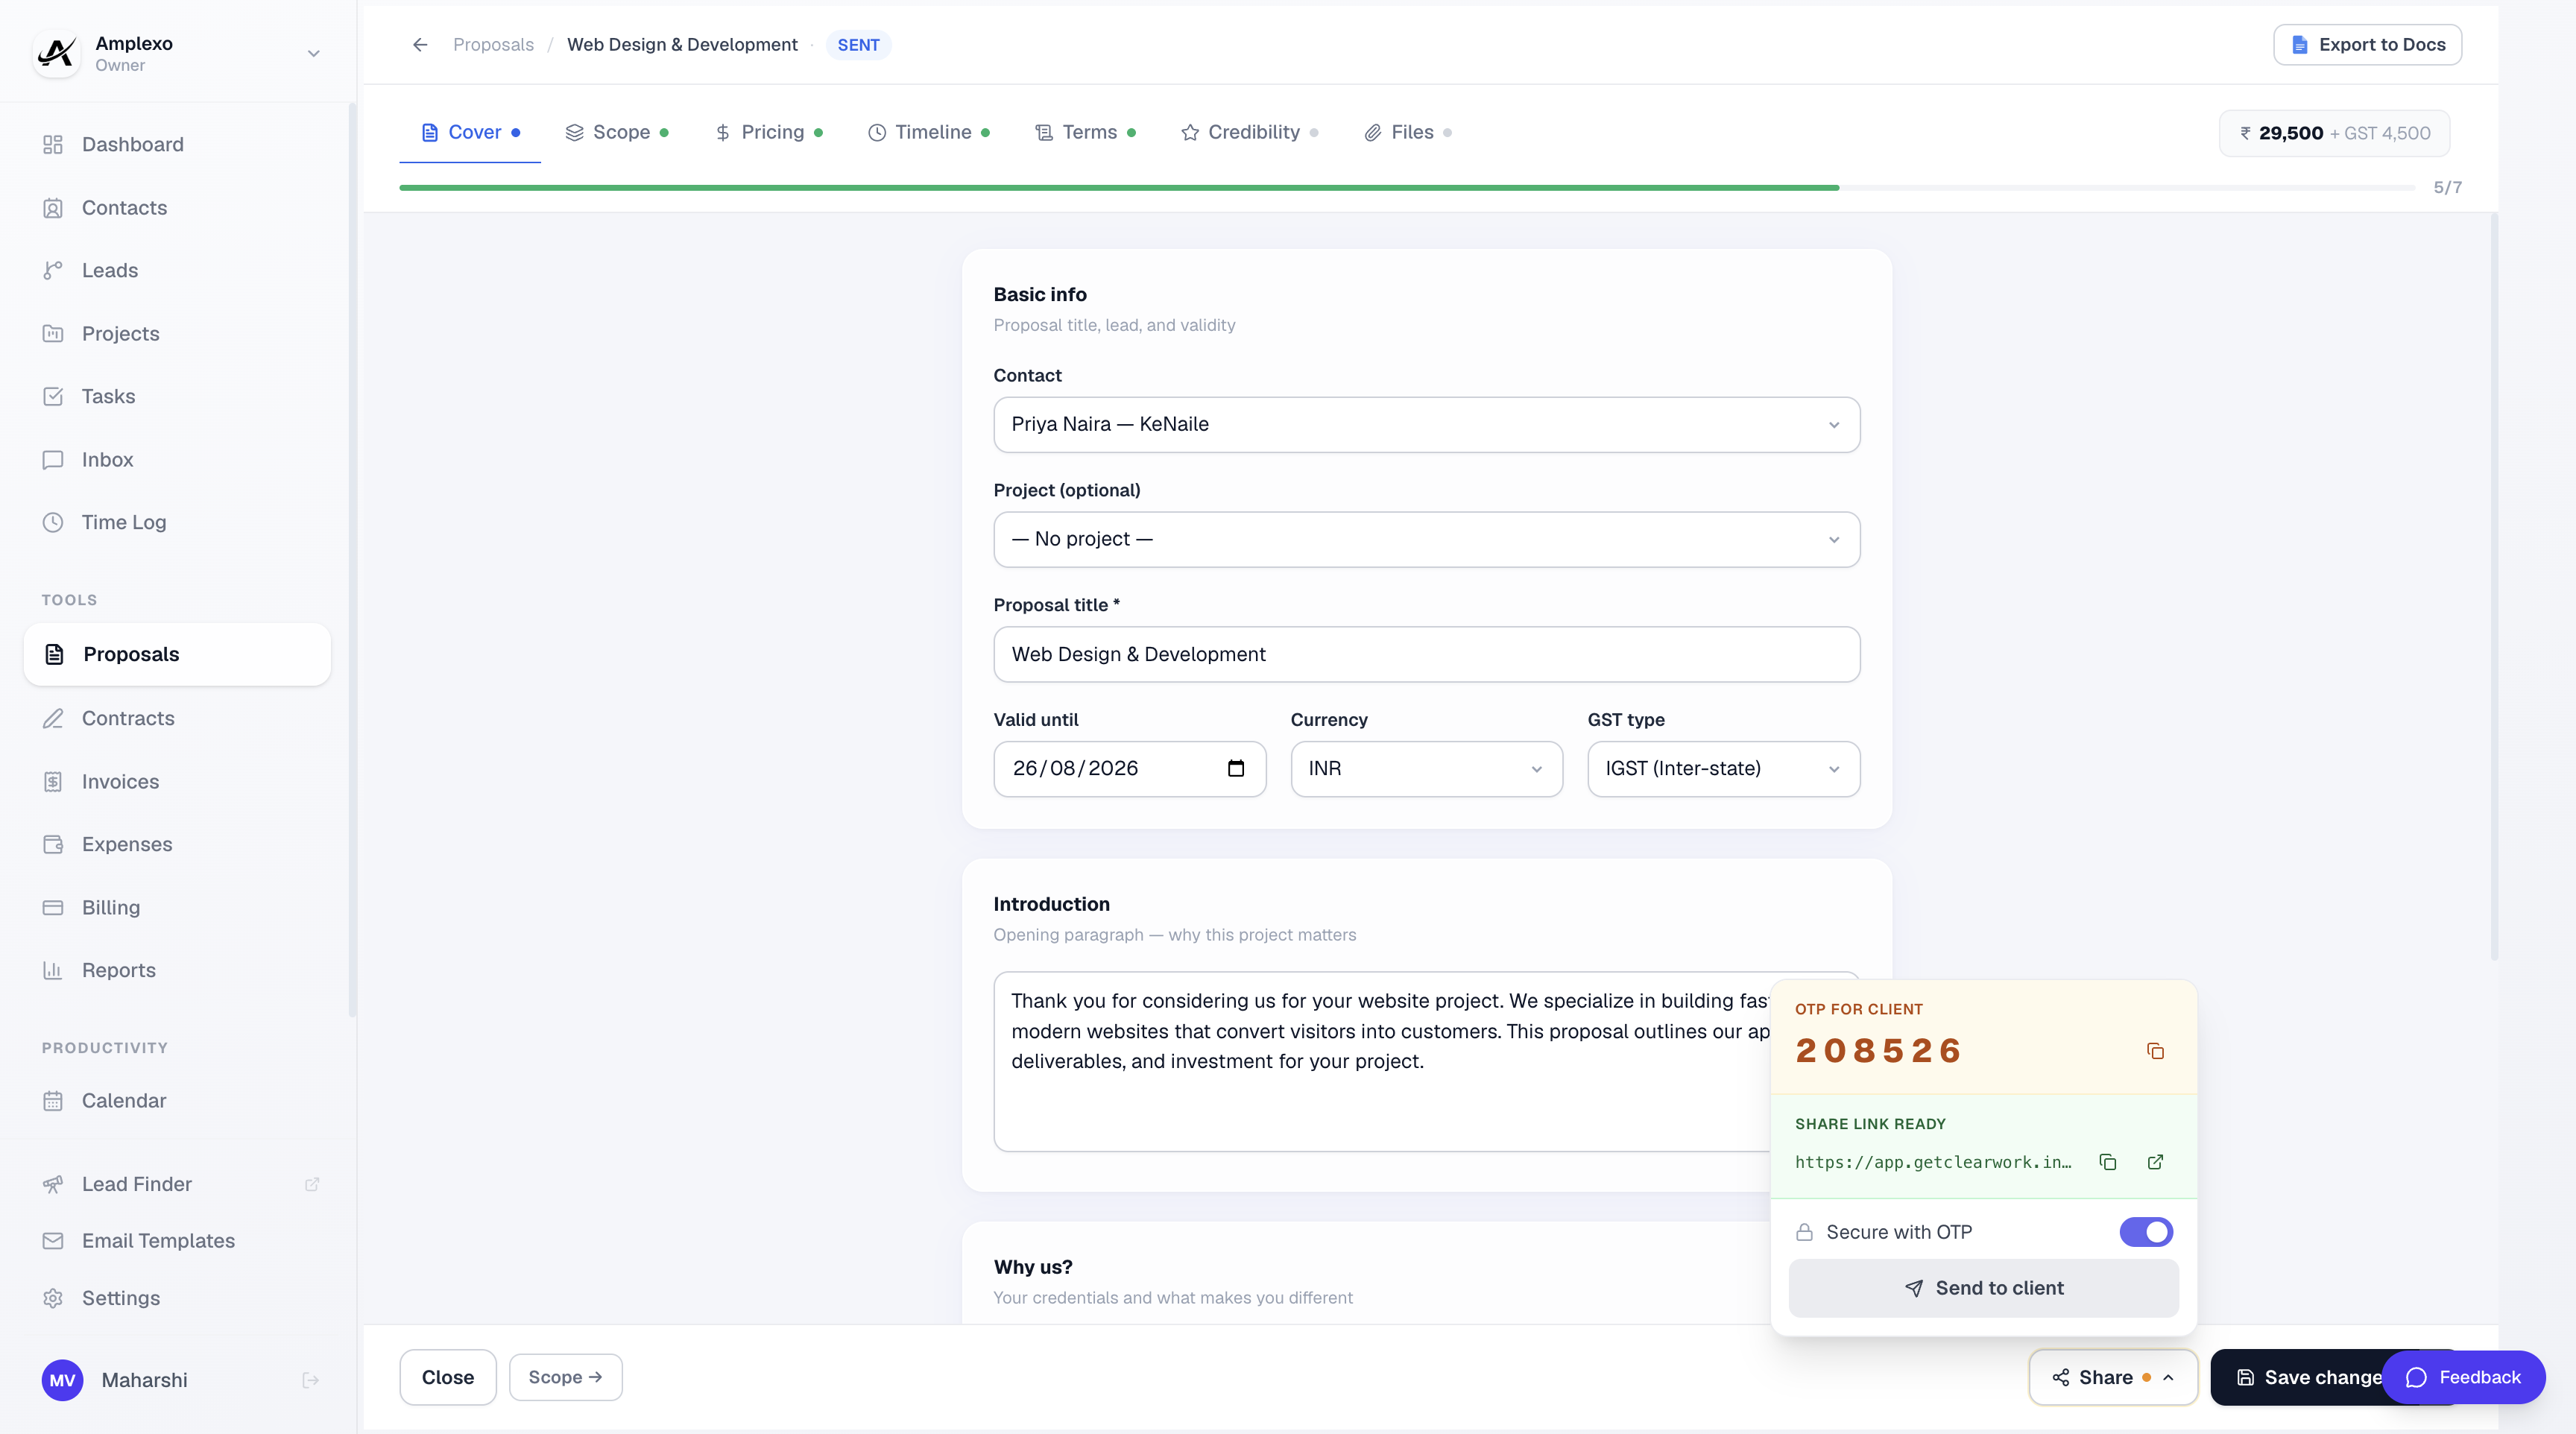Expand the Contact dropdown
This screenshot has width=2576, height=1434.
point(1426,425)
